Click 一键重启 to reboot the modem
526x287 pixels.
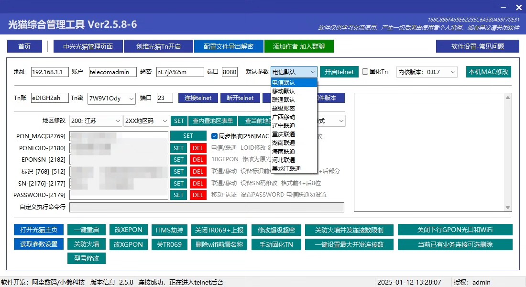(x=86, y=230)
